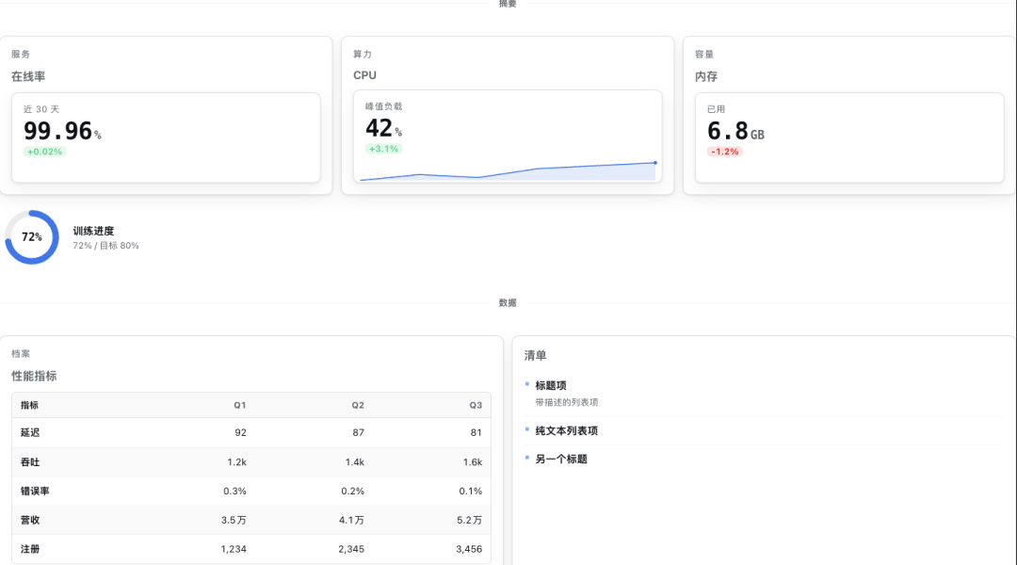Click the 注册 Q2 value 2,345
The width and height of the screenshot is (1017, 565).
(x=351, y=549)
